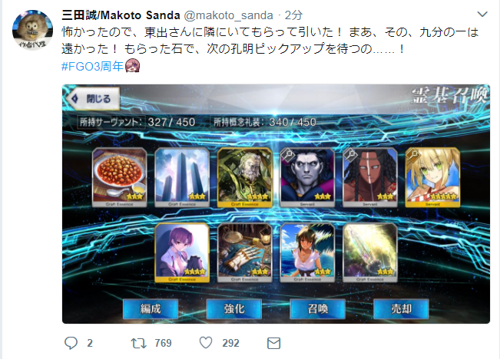Viewport: 500px width, 359px height.
Task: Click the 三田誠/Makoto Sanda display name
Action: pyautogui.click(x=121, y=15)
